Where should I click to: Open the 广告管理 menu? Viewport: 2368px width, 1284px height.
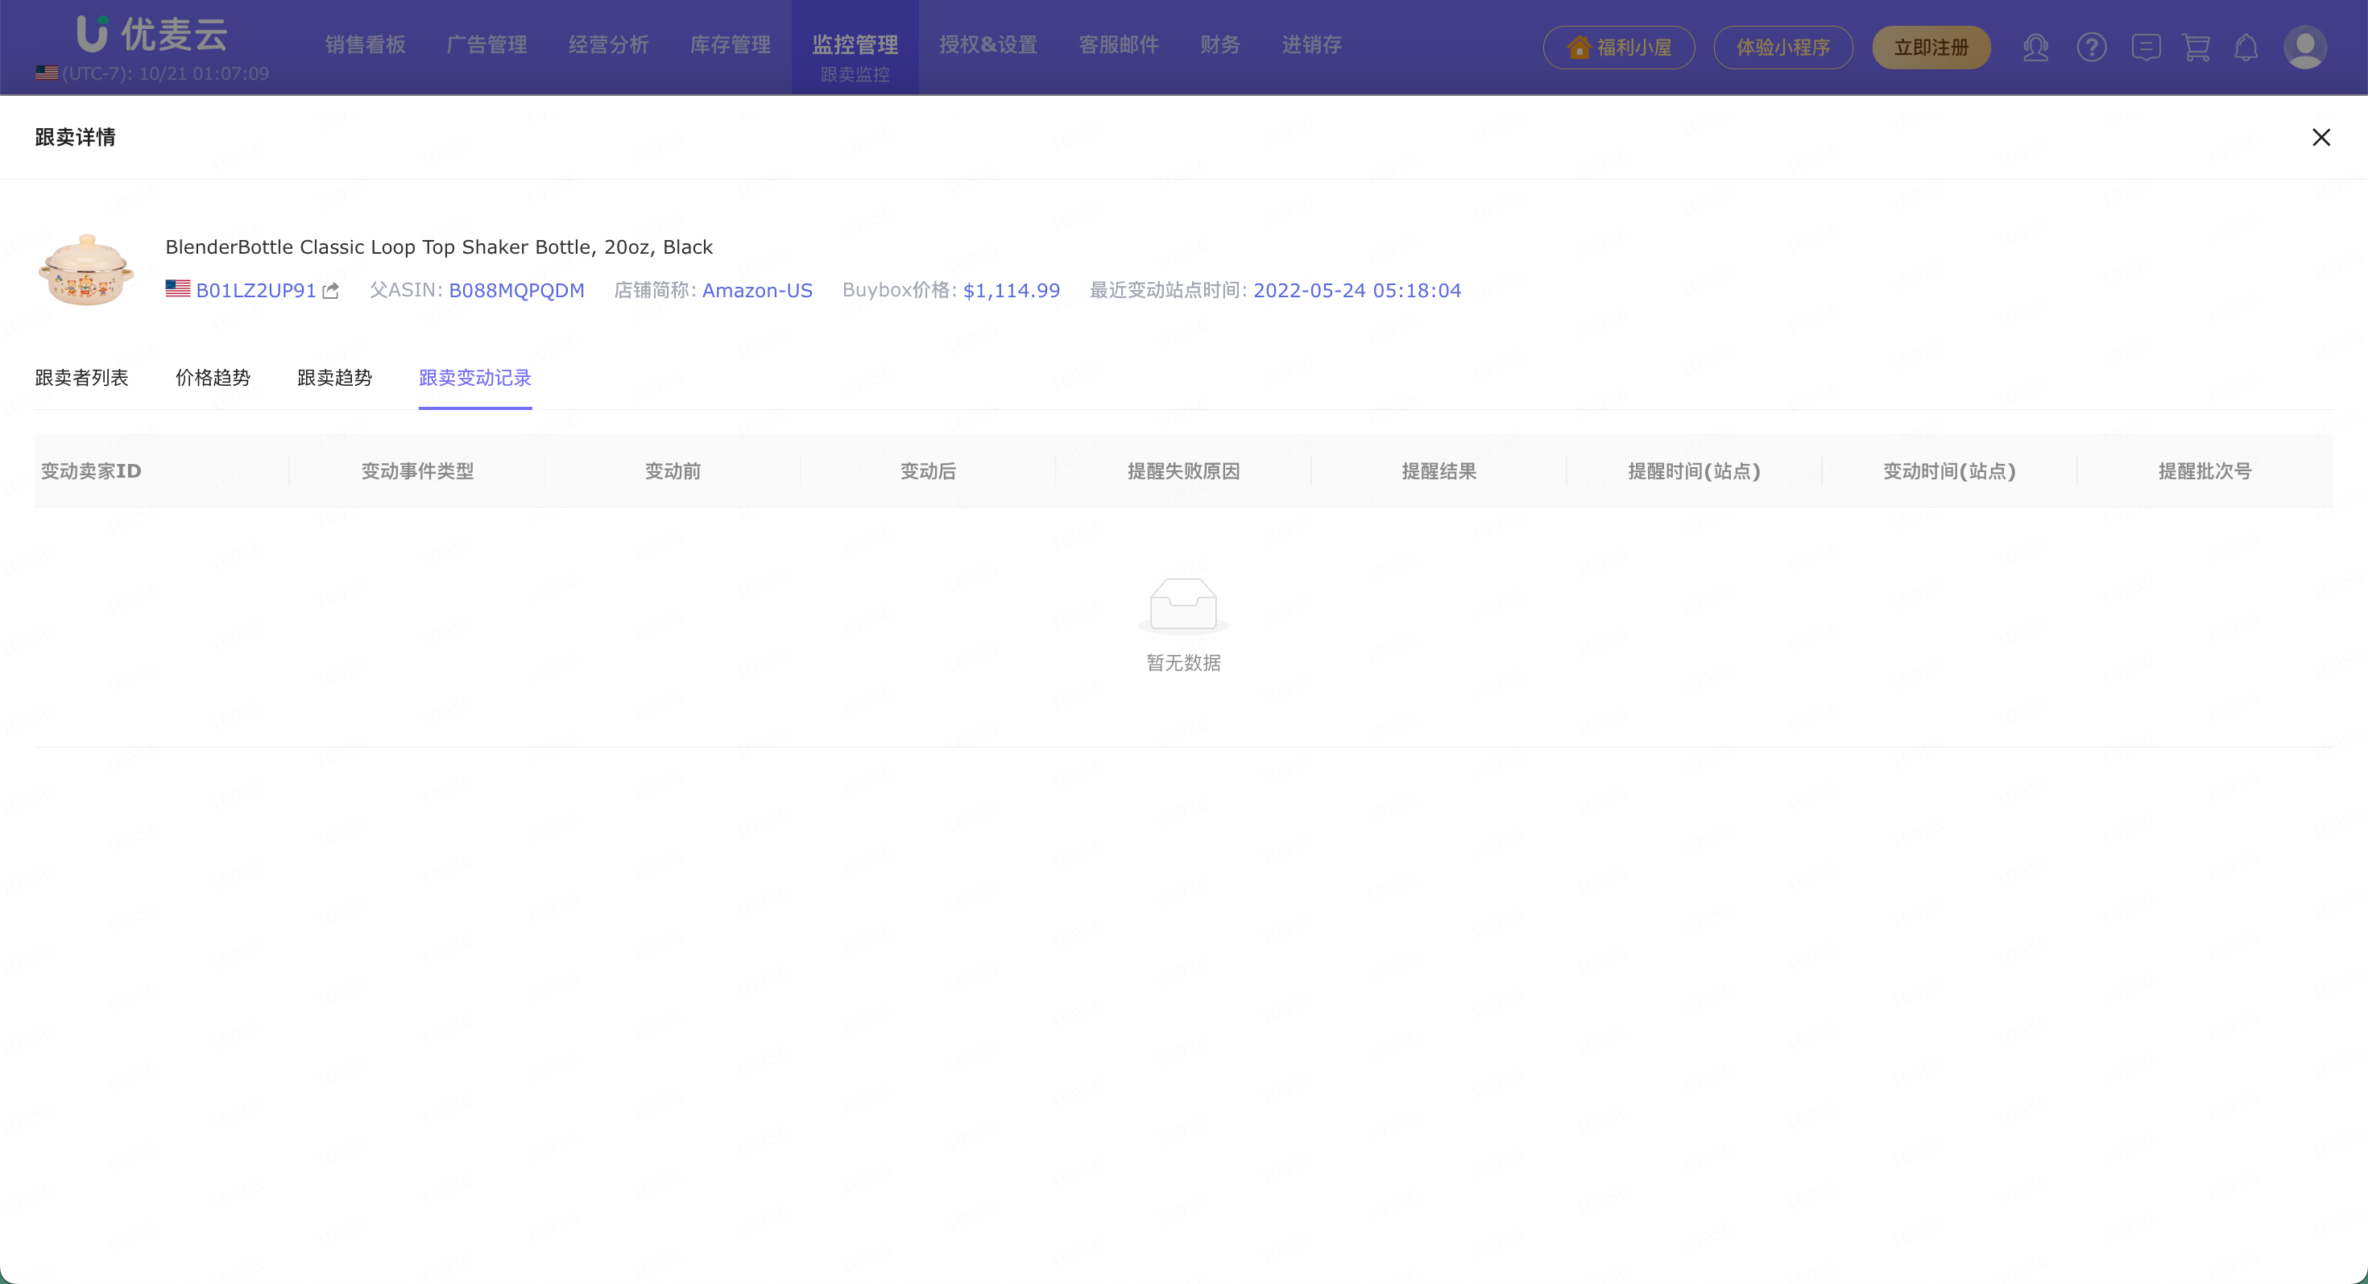tap(486, 45)
